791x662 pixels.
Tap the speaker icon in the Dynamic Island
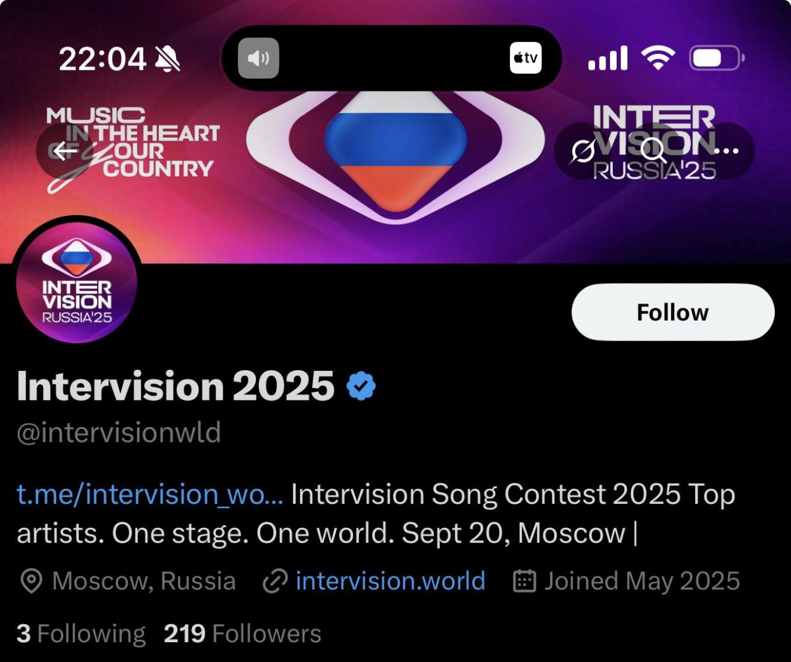(258, 58)
